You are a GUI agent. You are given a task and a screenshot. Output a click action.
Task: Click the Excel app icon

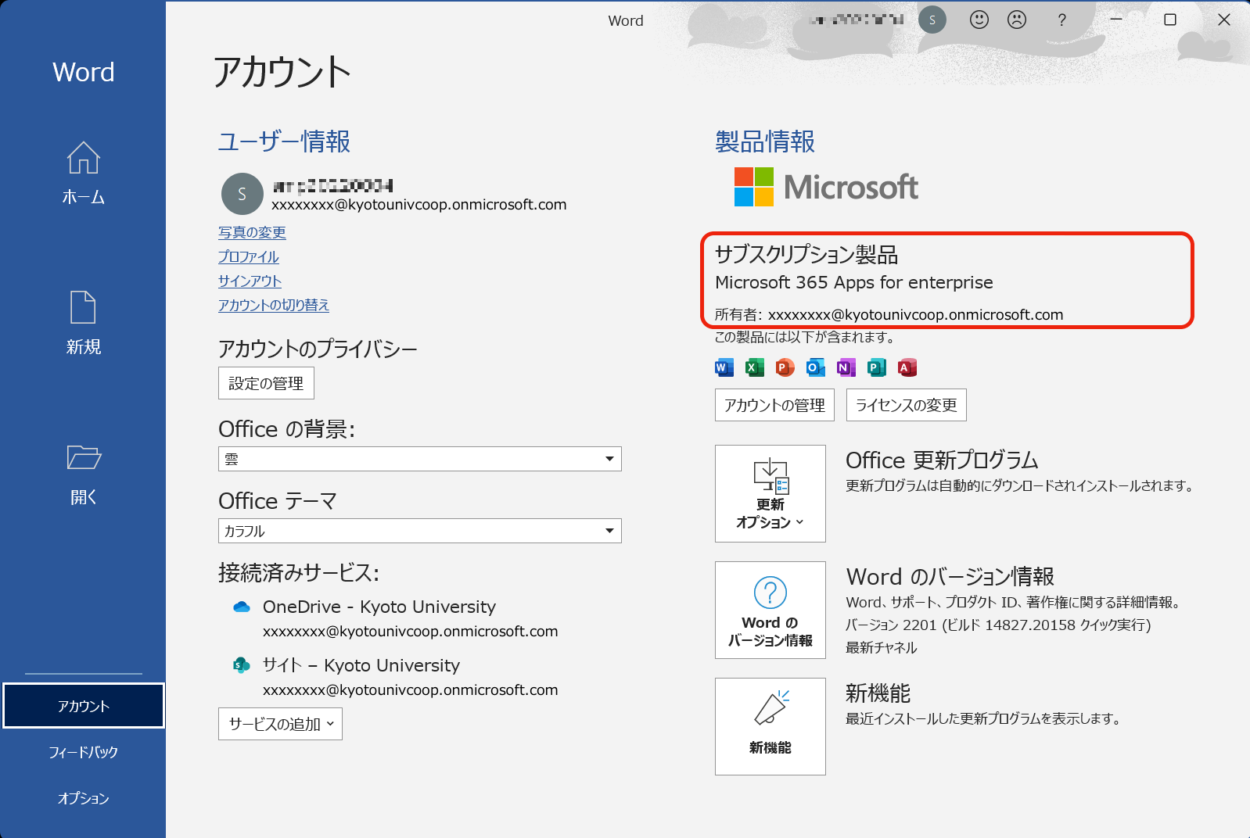tap(754, 367)
